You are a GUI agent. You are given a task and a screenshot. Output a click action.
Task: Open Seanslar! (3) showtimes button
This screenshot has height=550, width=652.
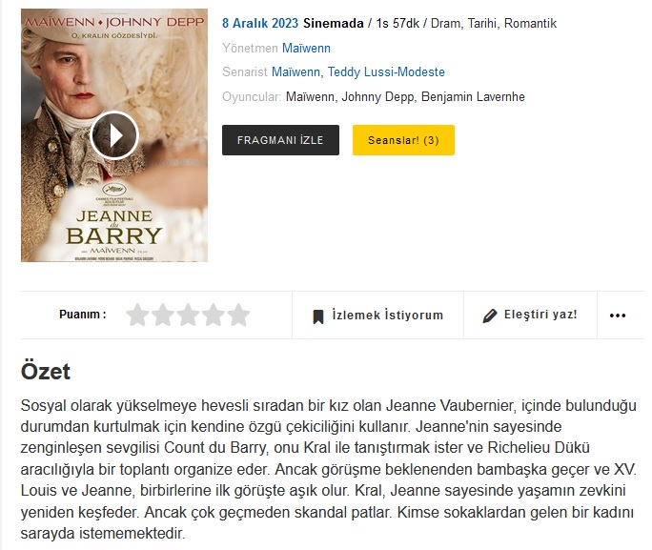[x=403, y=140]
